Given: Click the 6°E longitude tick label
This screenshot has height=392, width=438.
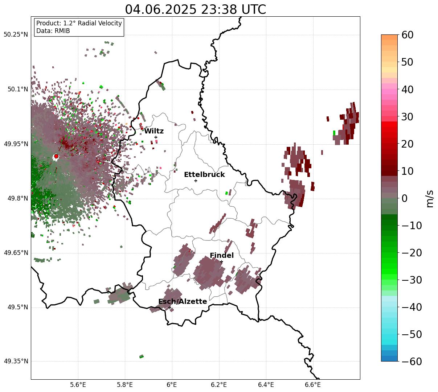Looking at the screenshot, I should pos(172,385).
